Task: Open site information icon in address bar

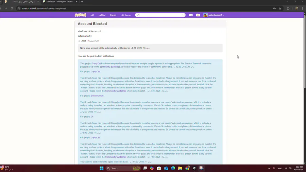Action: click(19, 8)
